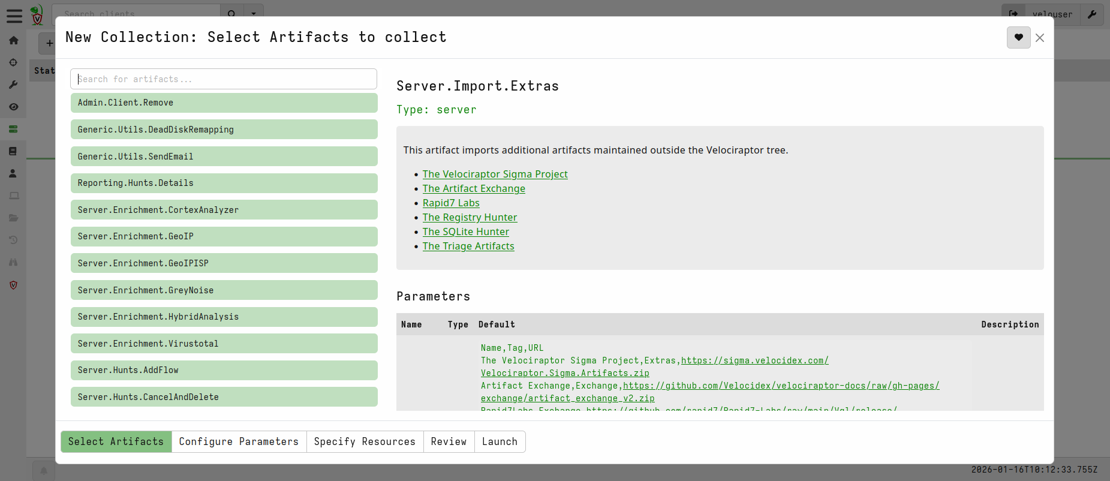Click the "Type: server" label
The height and width of the screenshot is (481, 1110).
point(437,110)
